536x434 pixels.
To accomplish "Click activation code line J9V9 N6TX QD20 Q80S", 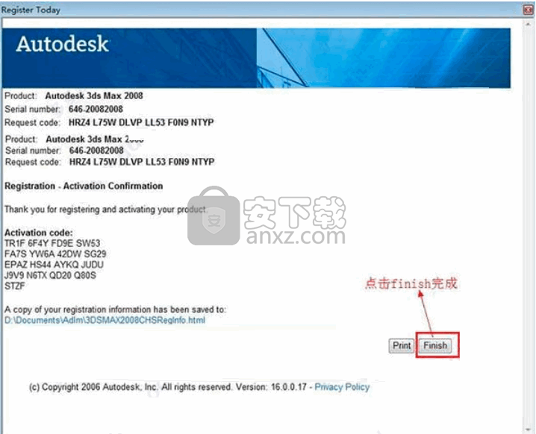I will (50, 275).
